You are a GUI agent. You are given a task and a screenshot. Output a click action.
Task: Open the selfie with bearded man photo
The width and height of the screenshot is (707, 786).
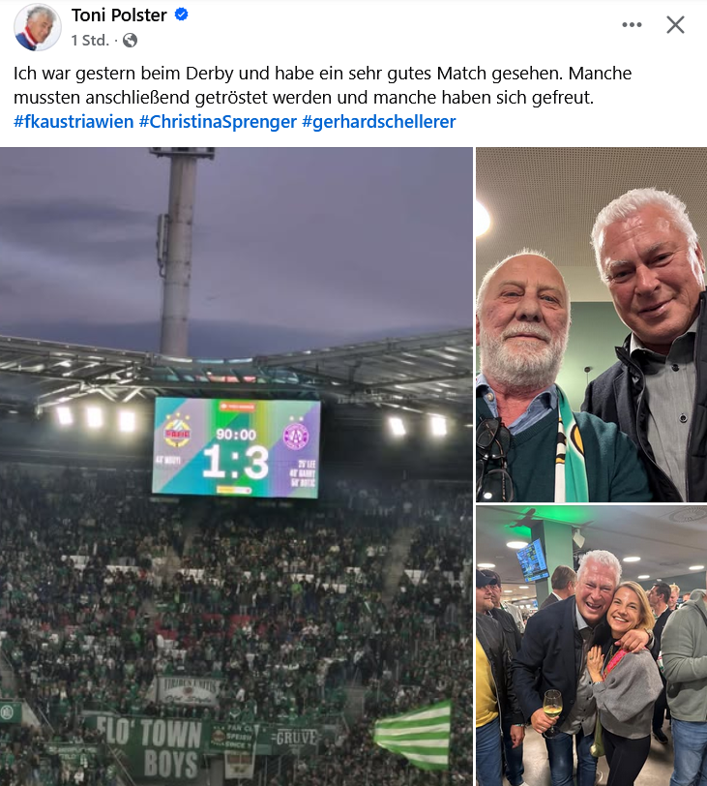[591, 324]
